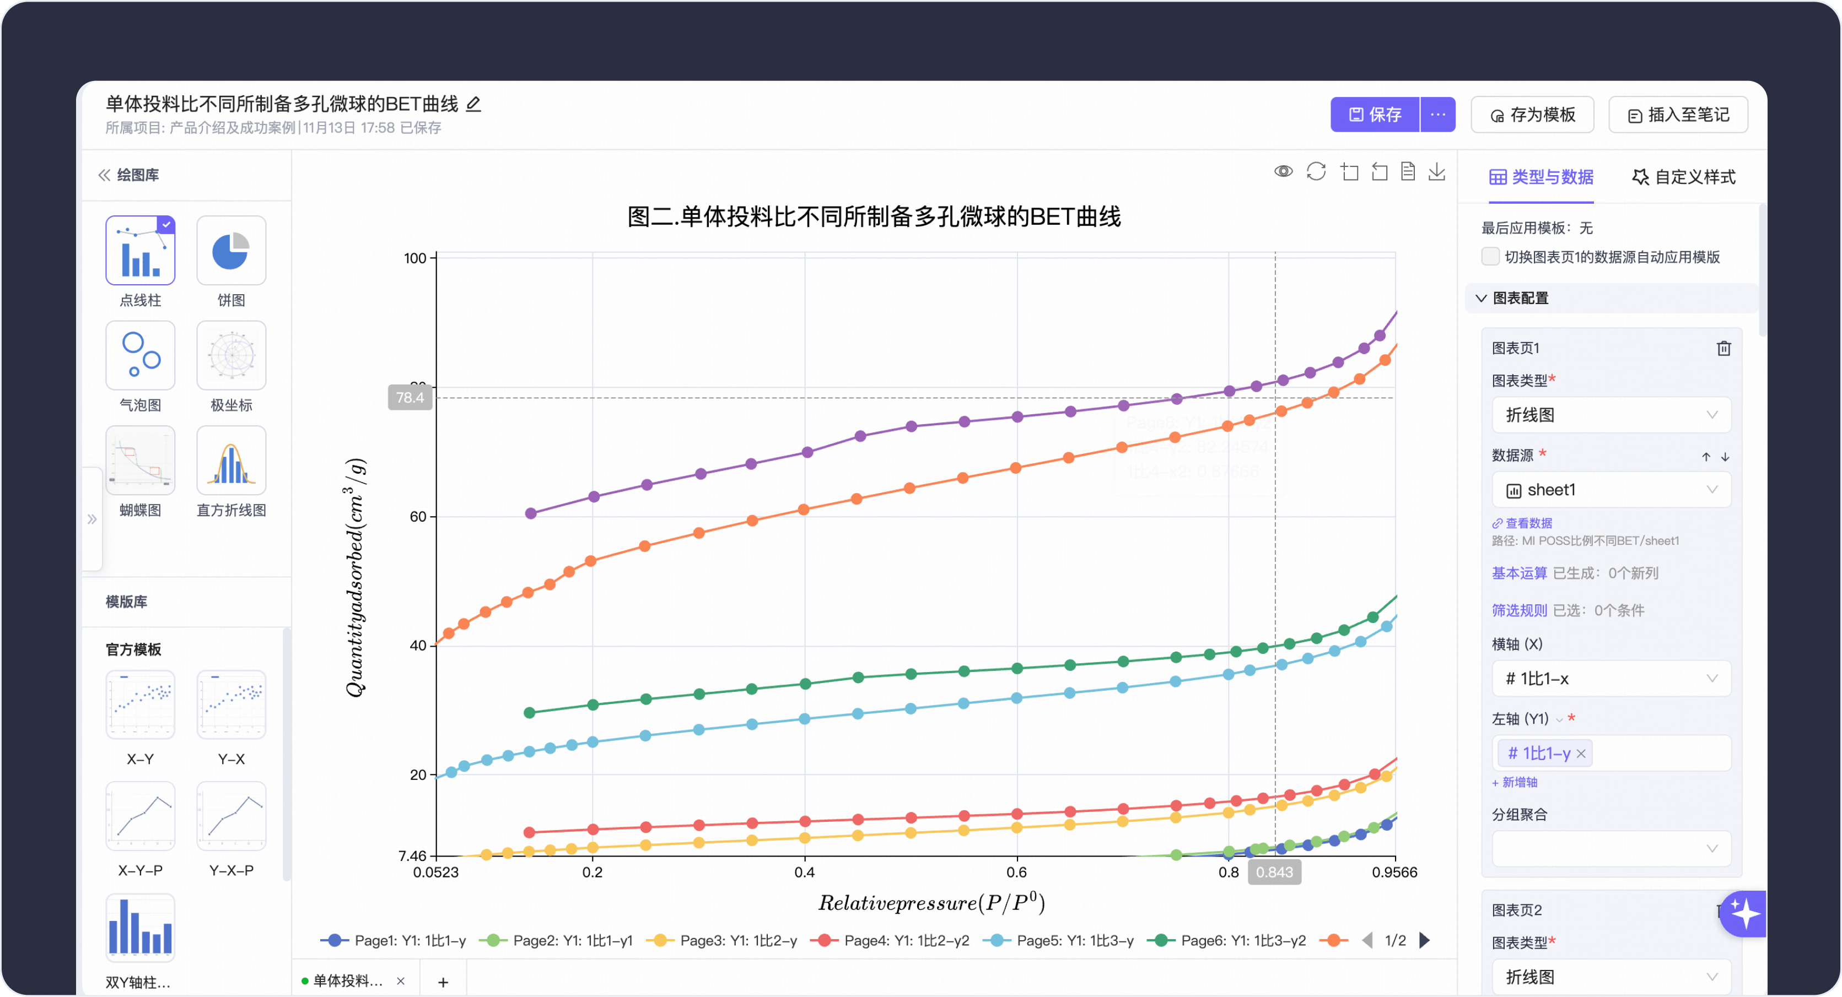The height and width of the screenshot is (997, 1842).
Task: Click the download chart icon
Action: click(x=1436, y=171)
